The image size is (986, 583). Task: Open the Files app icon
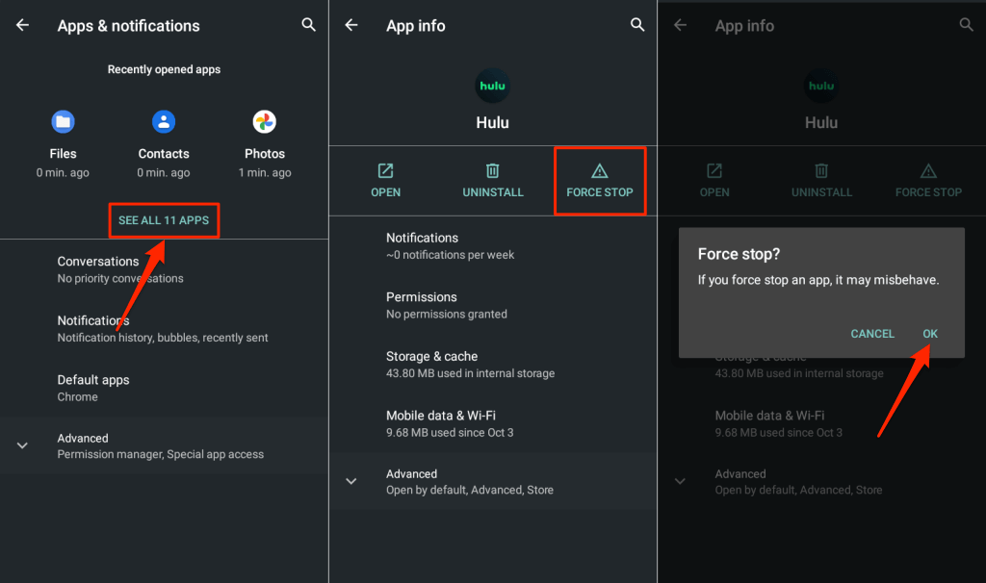63,122
